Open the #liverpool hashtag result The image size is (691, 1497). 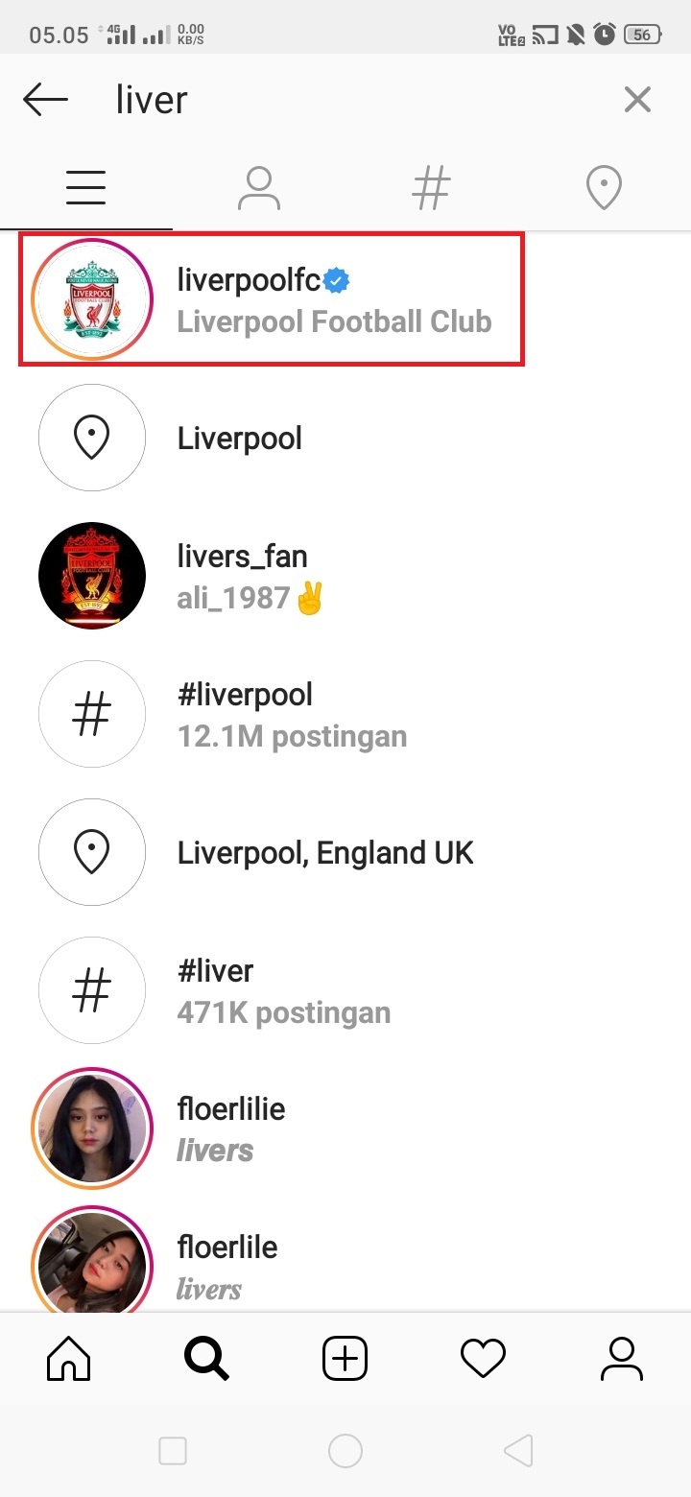pos(245,714)
